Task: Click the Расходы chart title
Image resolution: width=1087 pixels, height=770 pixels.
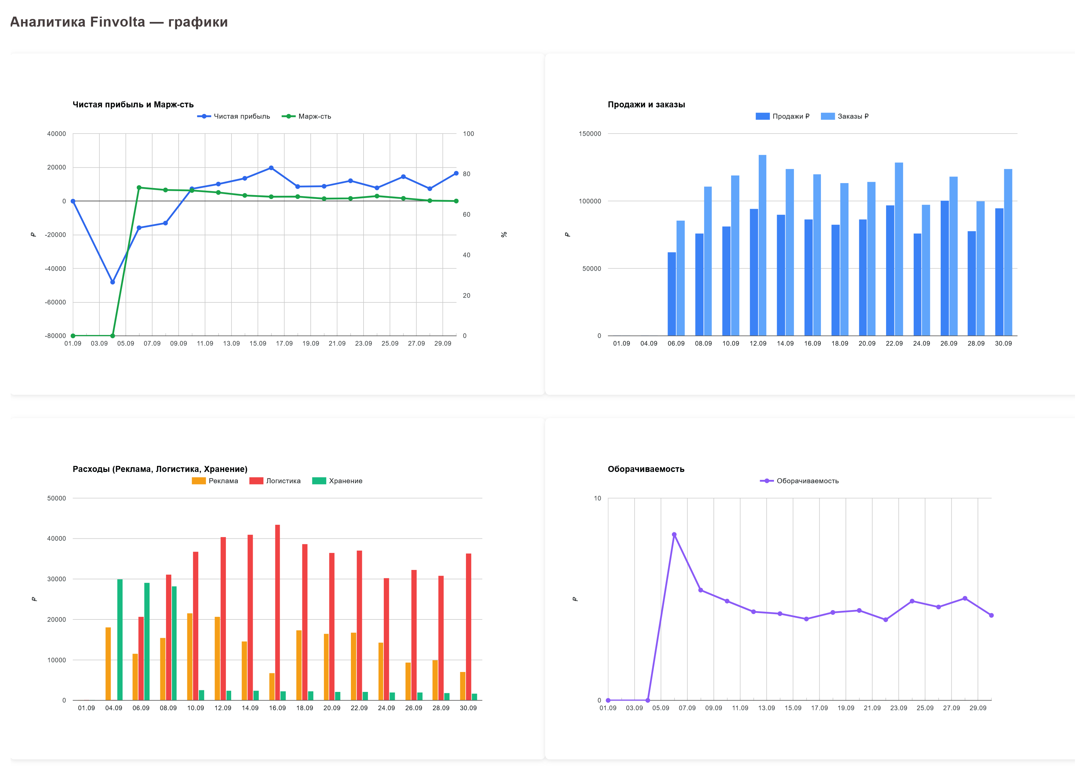Action: (160, 469)
